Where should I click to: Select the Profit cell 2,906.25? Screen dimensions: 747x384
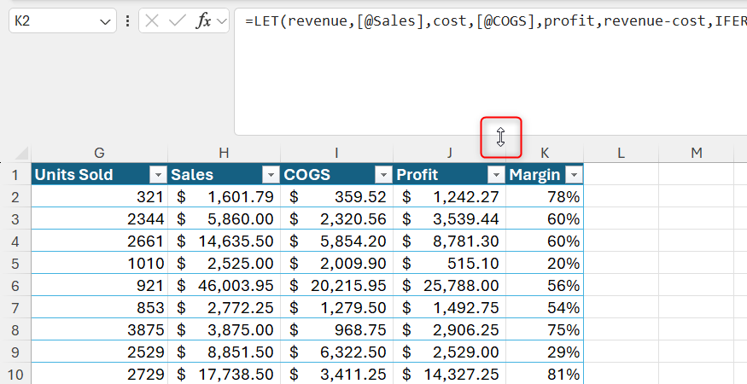(x=449, y=330)
